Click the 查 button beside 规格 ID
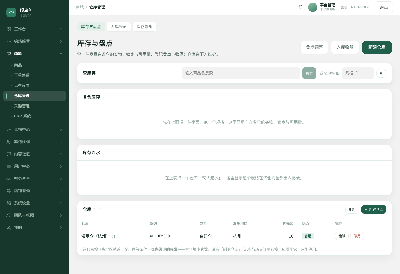Viewport: 400px width, 274px height. [381, 73]
